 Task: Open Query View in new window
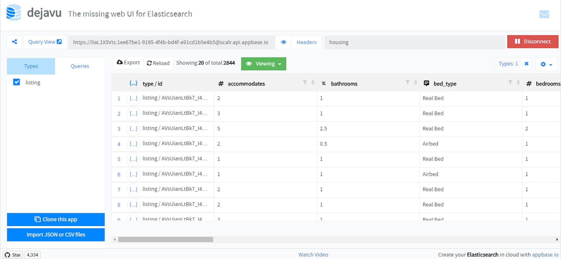[45, 42]
